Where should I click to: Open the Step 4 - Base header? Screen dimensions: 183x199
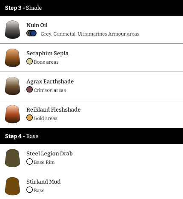point(91,136)
